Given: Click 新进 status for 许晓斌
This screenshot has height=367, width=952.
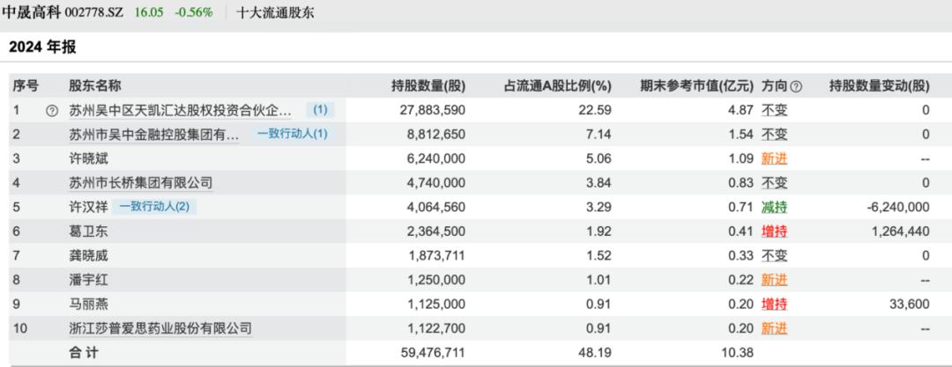Looking at the screenshot, I should 775,159.
